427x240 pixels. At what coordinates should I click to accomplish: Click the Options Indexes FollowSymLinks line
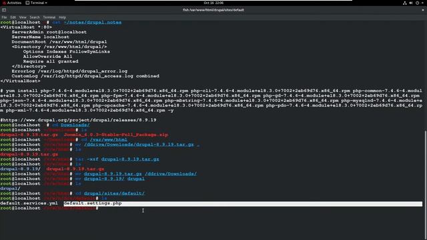(x=67, y=52)
